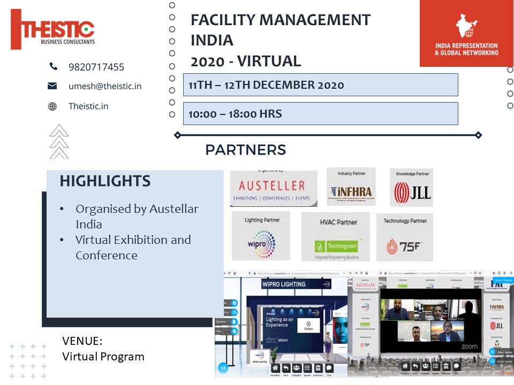The image size is (514, 385).
Task: Open Delegates icon in Wipro Lighting booth view
Action: coord(296,368)
